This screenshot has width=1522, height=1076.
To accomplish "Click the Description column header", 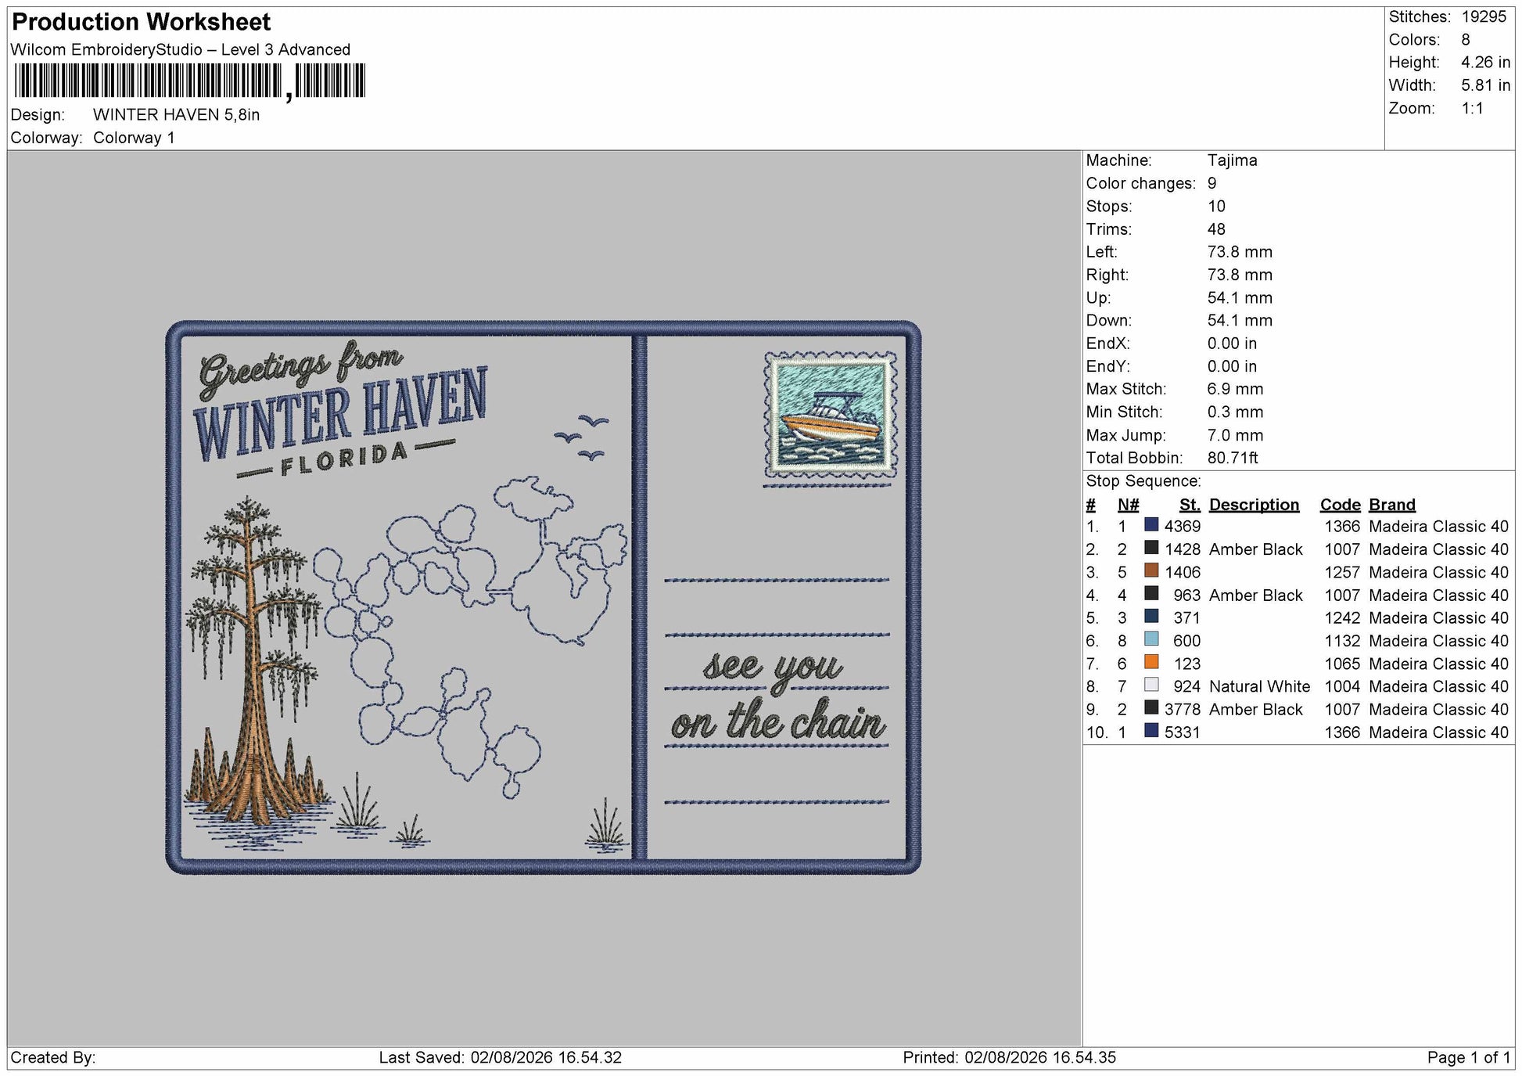I will click(x=1254, y=505).
